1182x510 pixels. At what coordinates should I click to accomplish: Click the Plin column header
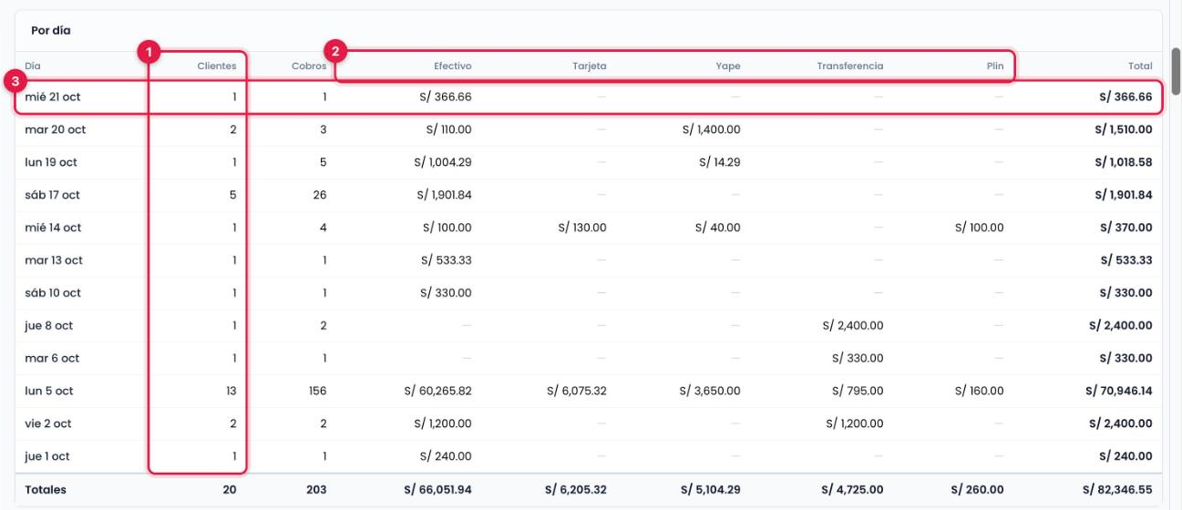coord(995,66)
